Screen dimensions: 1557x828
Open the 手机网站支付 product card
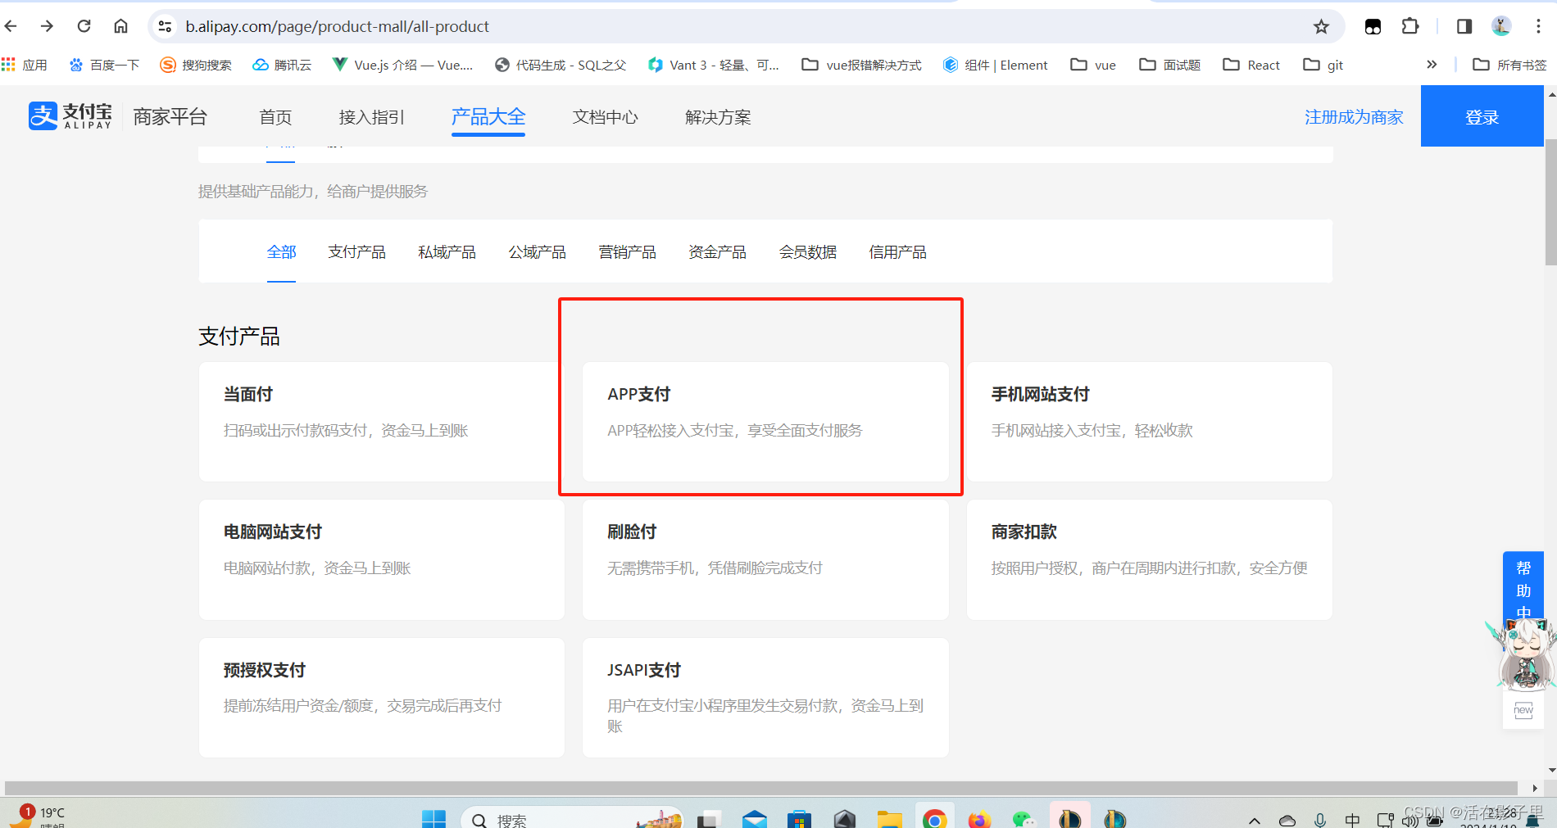[x=1149, y=422]
